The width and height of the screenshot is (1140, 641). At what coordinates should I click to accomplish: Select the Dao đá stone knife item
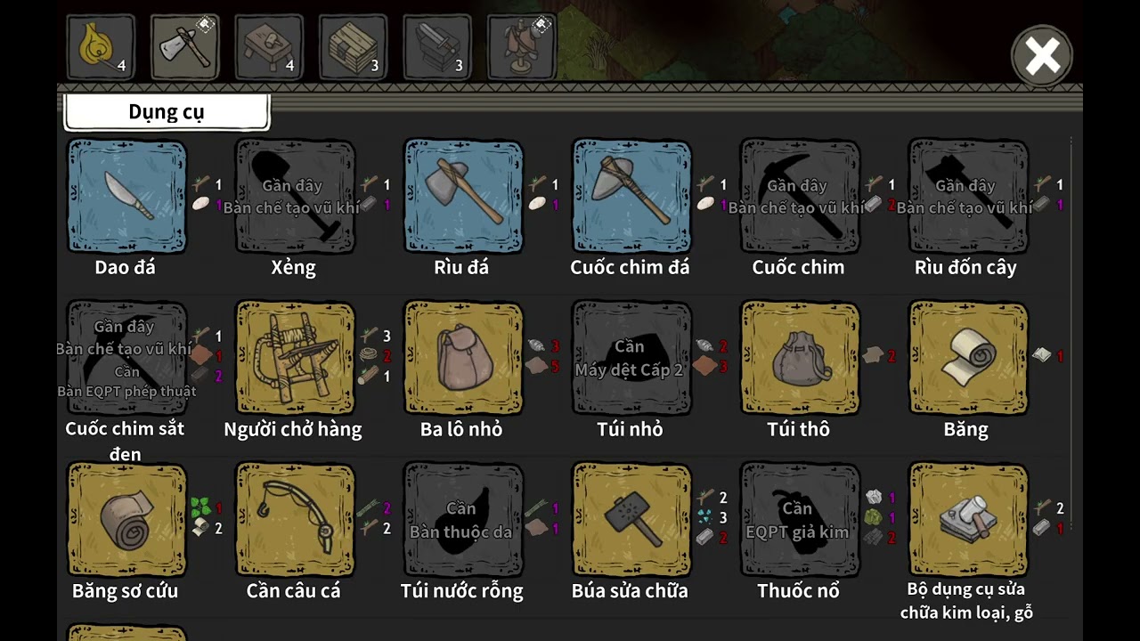click(x=127, y=196)
